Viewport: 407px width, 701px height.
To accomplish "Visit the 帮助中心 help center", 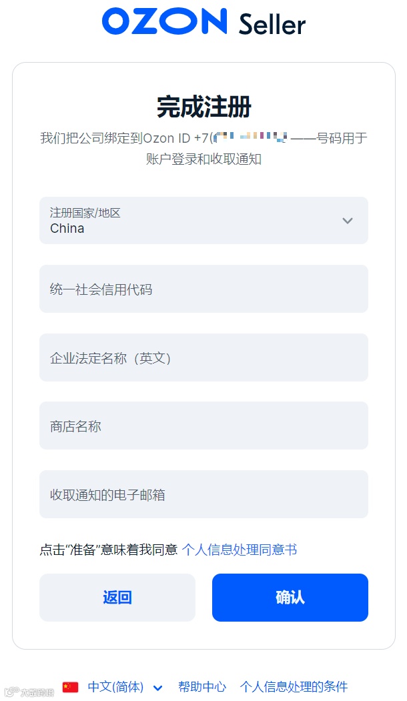I will tap(203, 686).
